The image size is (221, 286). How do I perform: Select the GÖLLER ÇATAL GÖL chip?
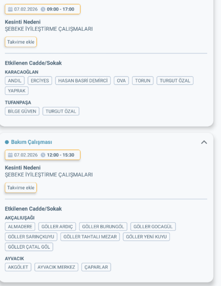[29, 247]
